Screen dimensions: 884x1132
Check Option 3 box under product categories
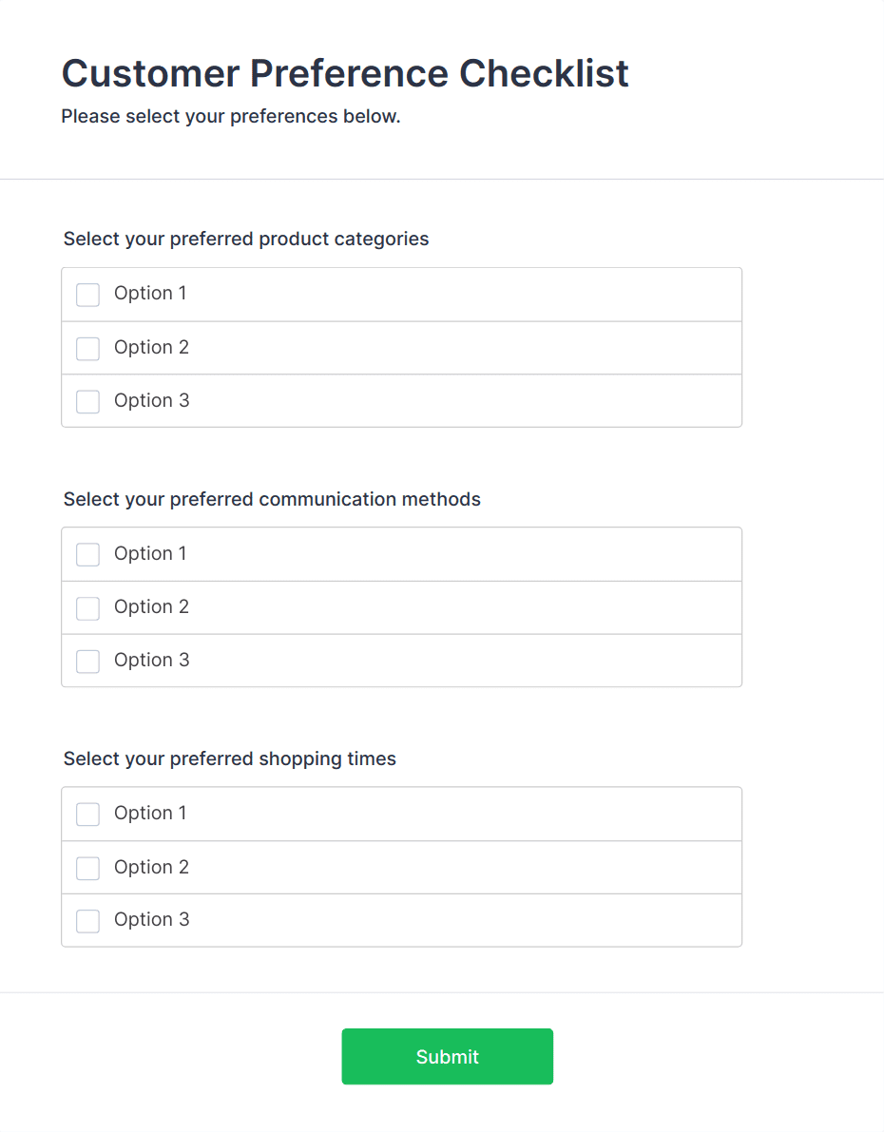(87, 402)
